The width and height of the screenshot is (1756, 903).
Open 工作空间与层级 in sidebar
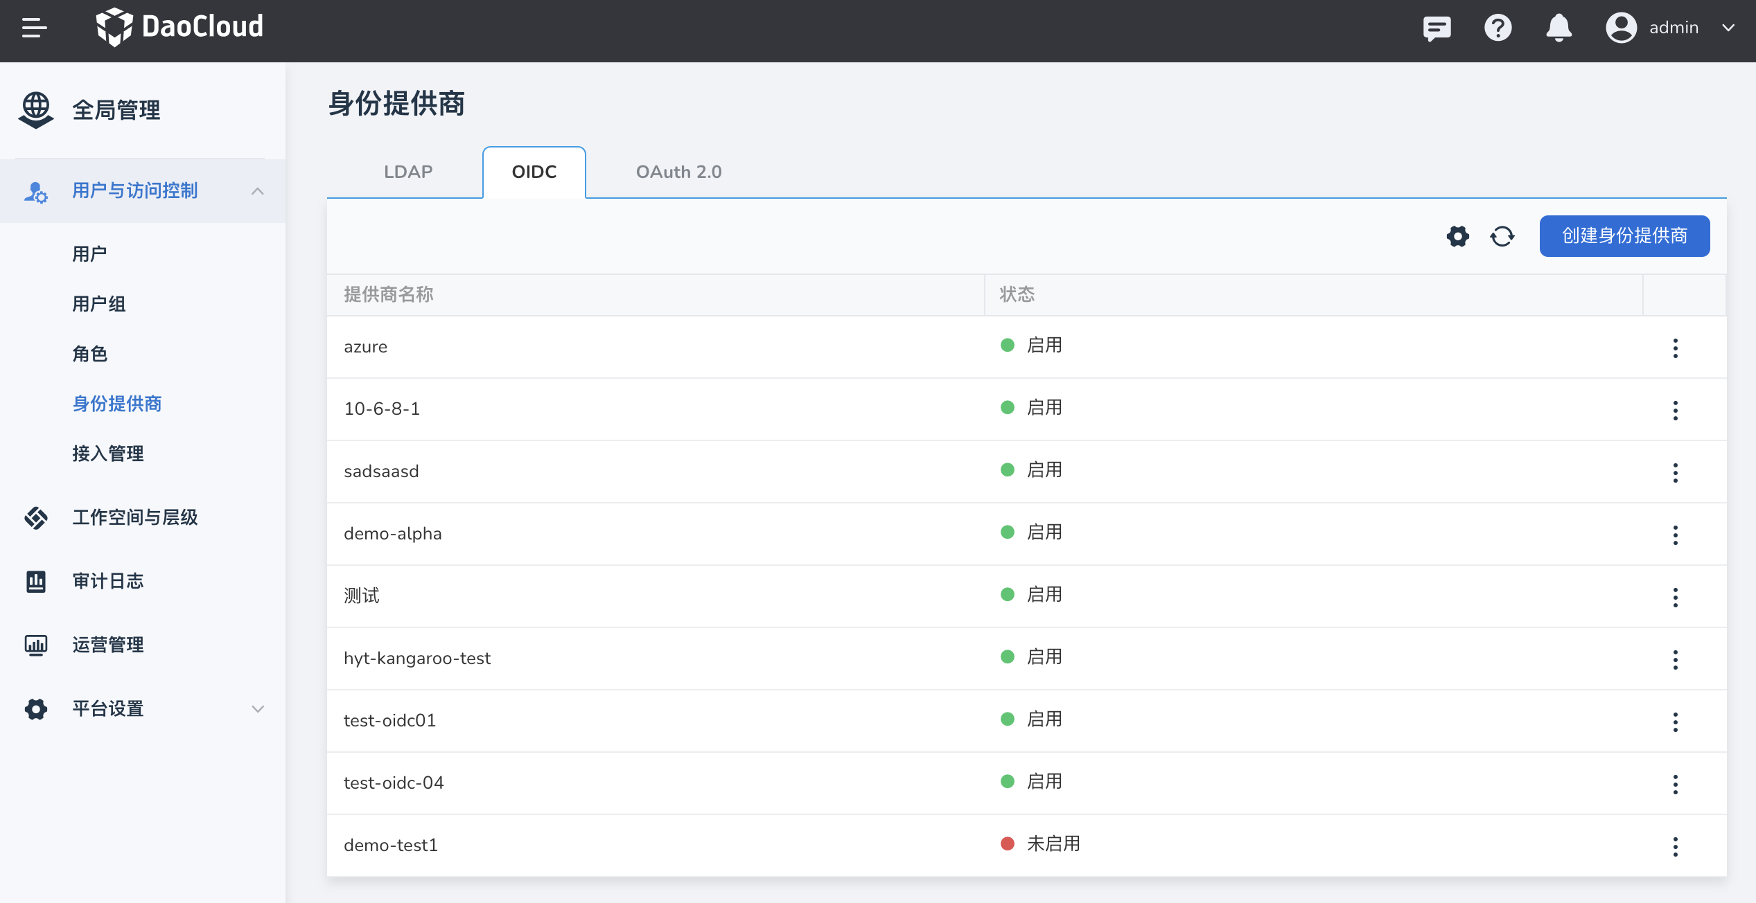point(135,517)
